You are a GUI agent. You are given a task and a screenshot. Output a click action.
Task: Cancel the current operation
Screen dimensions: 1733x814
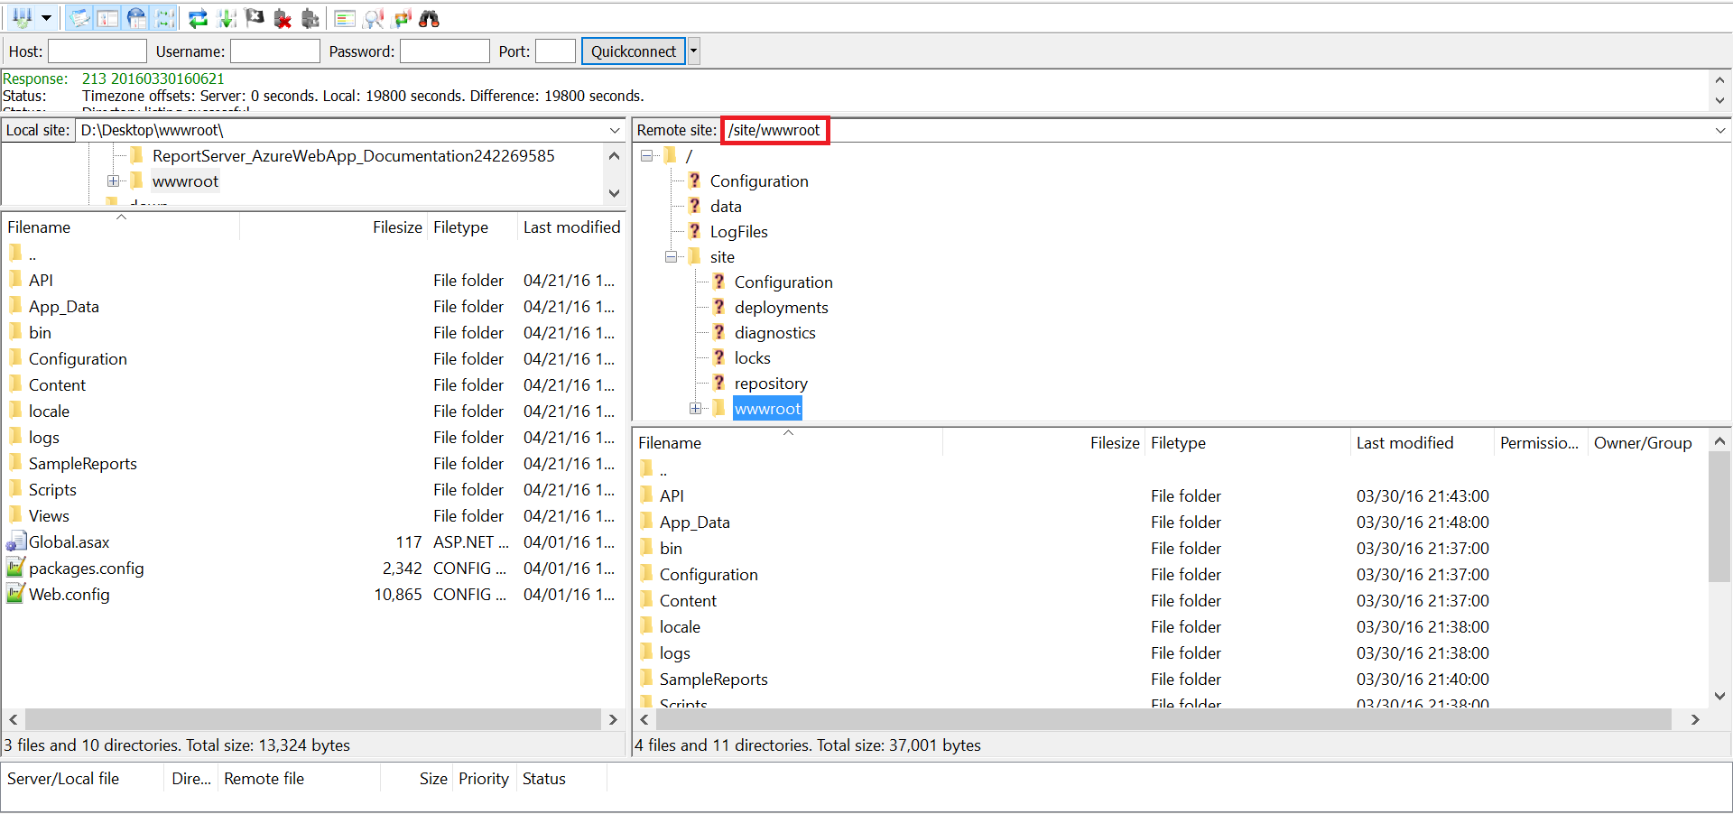click(255, 18)
